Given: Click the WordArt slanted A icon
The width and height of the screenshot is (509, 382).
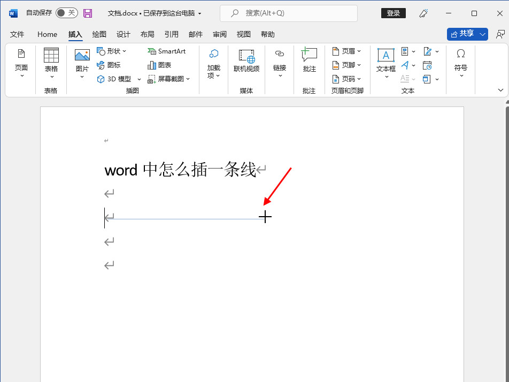Looking at the screenshot, I should pyautogui.click(x=405, y=65).
